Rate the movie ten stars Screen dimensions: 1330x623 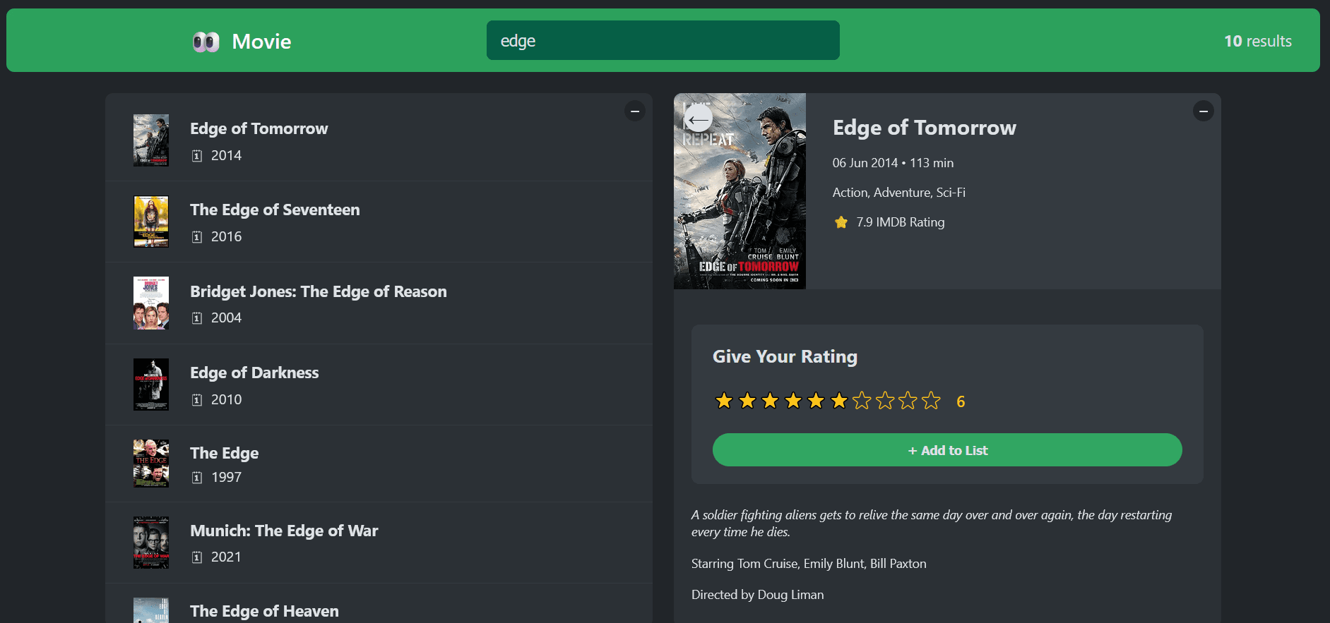point(931,401)
